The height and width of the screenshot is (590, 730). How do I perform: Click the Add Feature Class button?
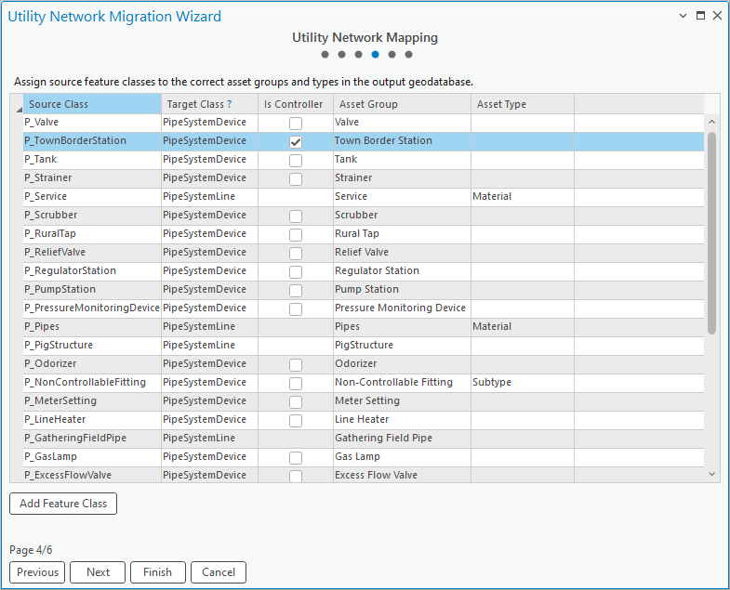coord(63,504)
